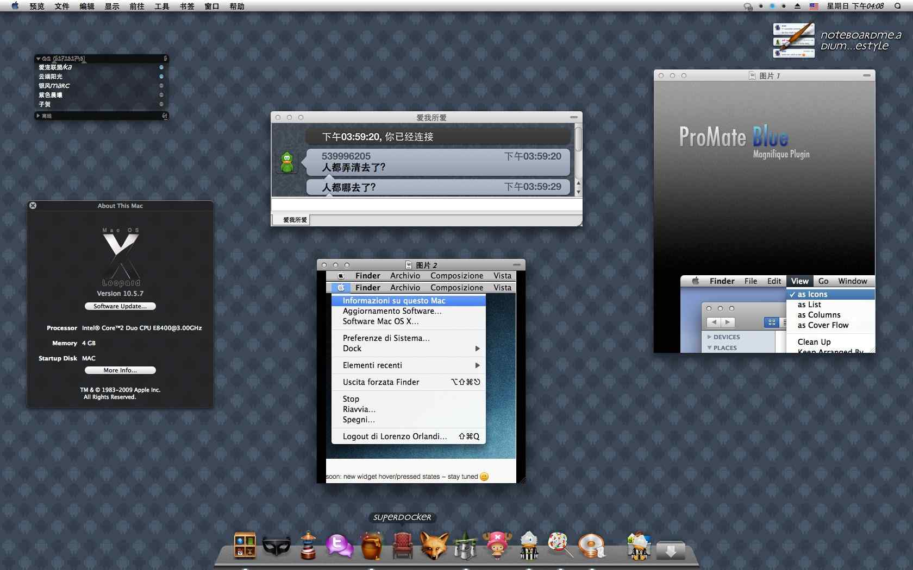Open the 工具 menu
913x570 pixels.
(162, 6)
